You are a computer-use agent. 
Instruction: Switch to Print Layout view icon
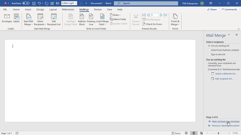click(x=194, y=133)
